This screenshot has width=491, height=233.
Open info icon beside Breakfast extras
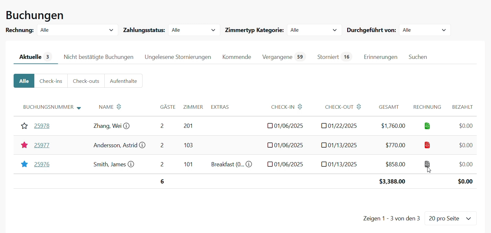click(249, 164)
